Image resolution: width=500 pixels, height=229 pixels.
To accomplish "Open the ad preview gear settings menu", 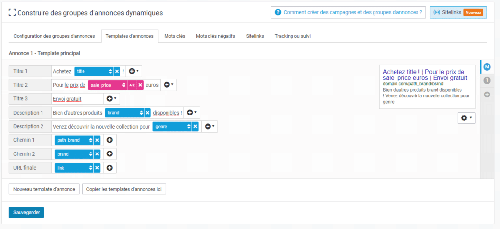I will point(466,118).
